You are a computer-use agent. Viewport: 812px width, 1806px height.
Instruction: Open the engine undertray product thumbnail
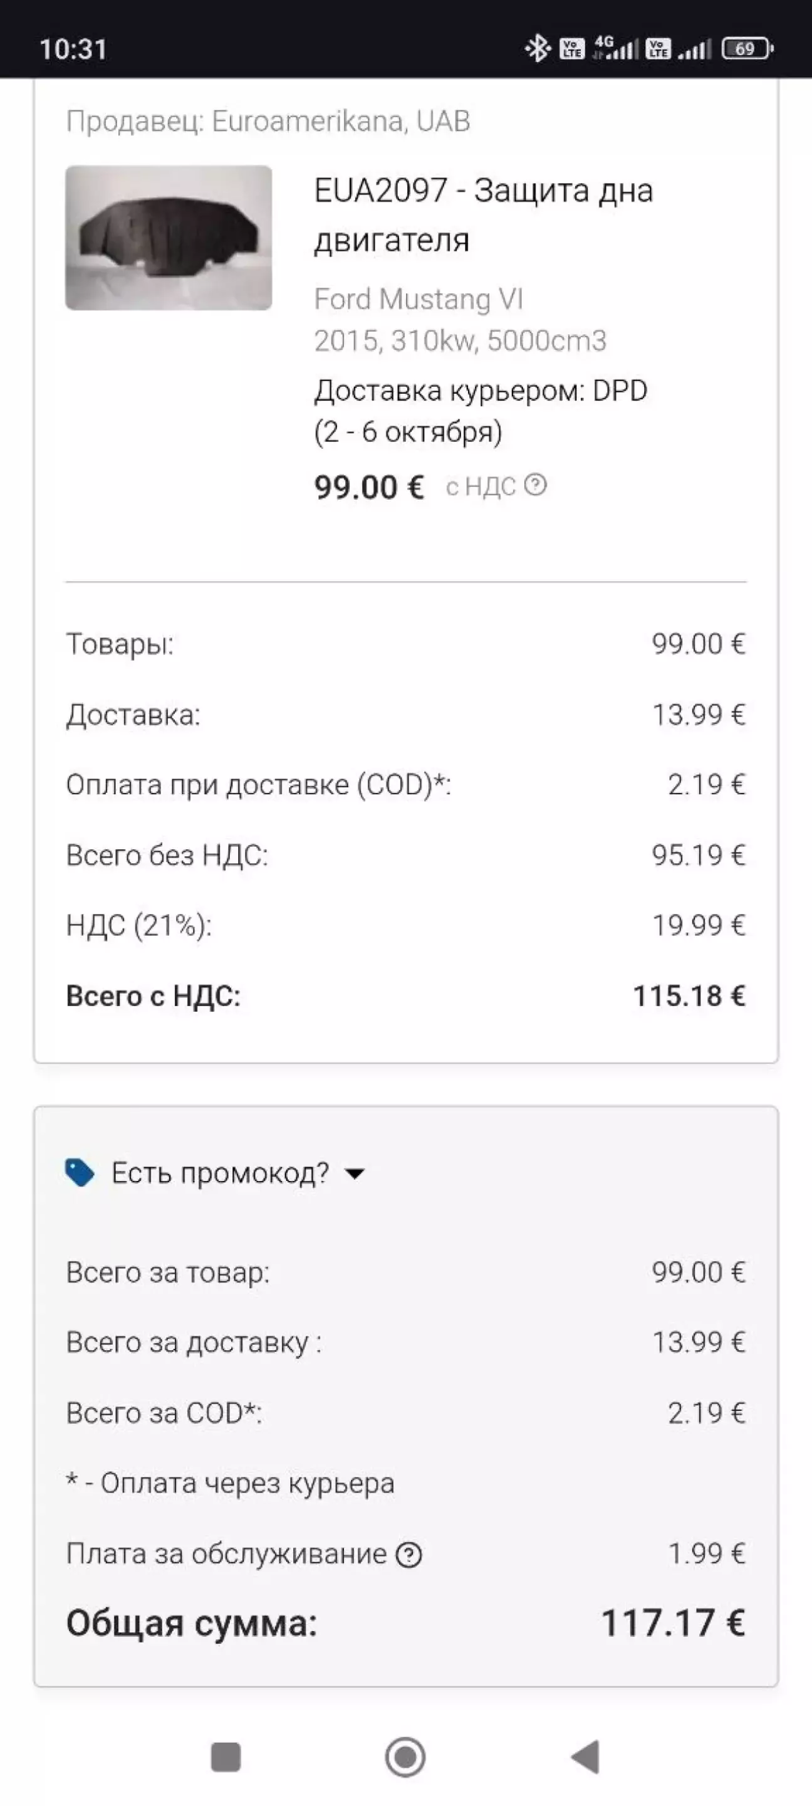[x=168, y=238]
